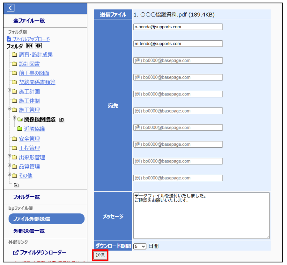Expand the 品質管理 folder tree node

[9, 165]
